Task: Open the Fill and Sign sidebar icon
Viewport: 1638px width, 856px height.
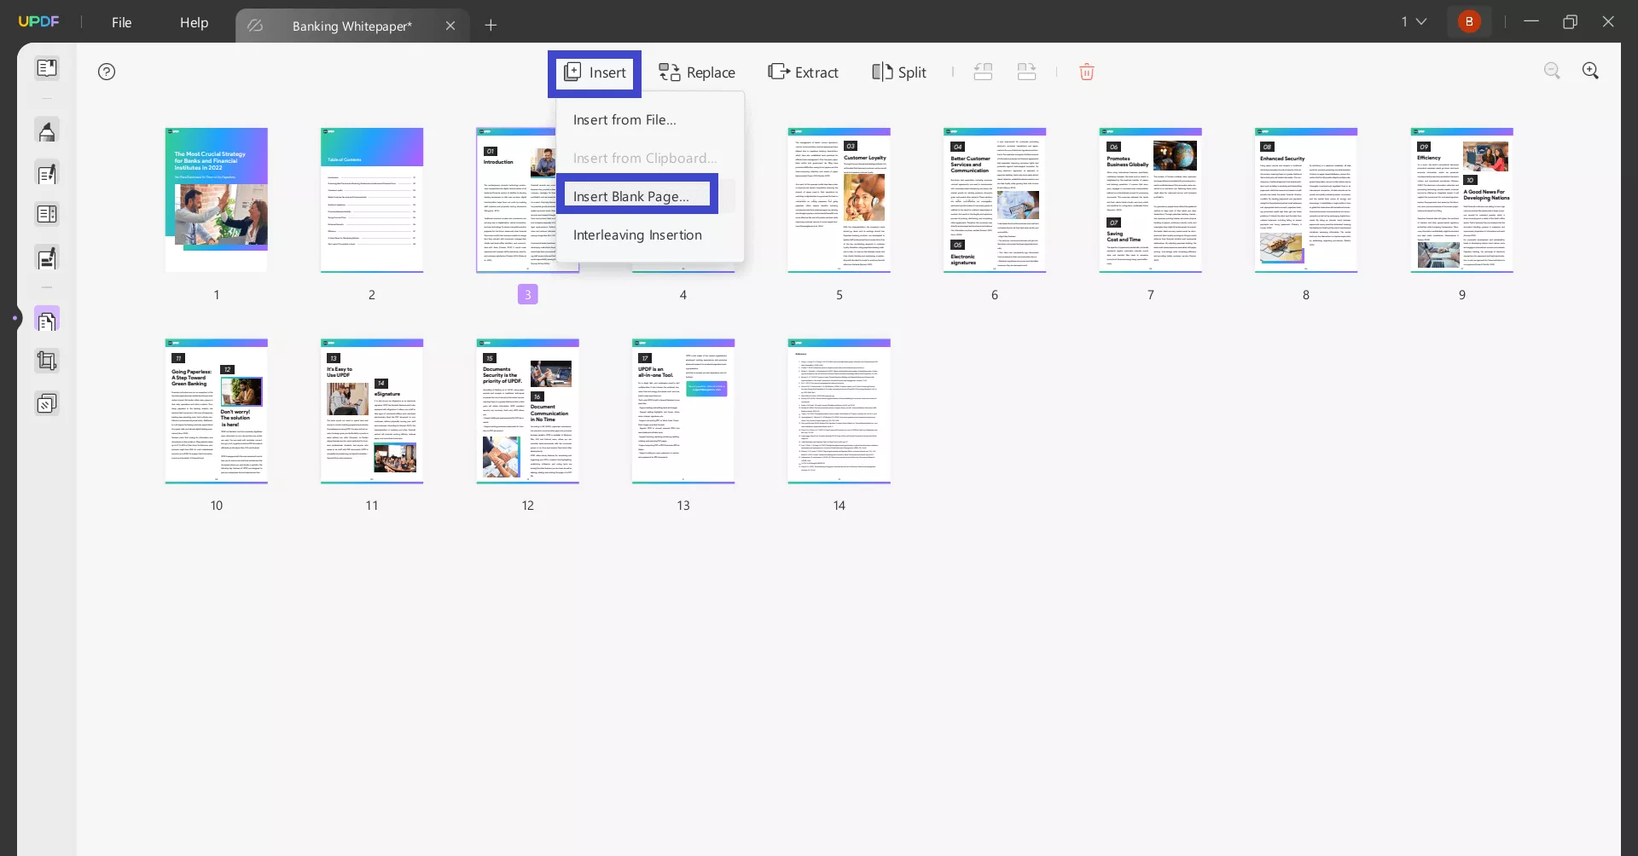Action: coord(47,258)
